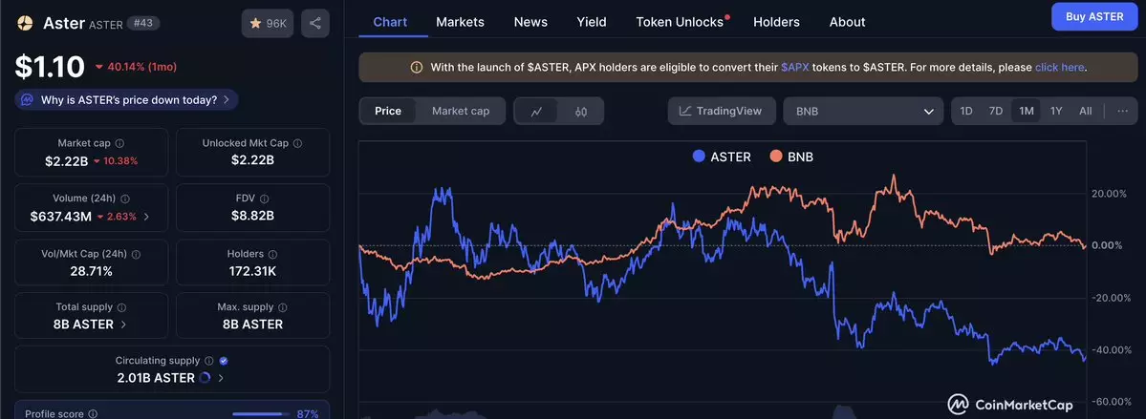Follow the 'click here' link in banner
Screen dimensions: 1146x419
[1059, 68]
